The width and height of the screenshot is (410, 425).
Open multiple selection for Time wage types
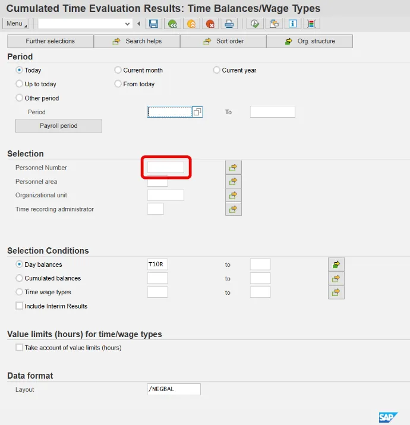coord(336,292)
